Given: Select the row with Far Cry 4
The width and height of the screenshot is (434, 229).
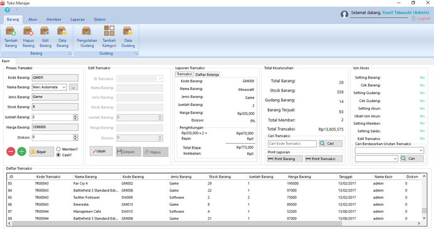Looking at the screenshot, I should pyautogui.click(x=214, y=183).
